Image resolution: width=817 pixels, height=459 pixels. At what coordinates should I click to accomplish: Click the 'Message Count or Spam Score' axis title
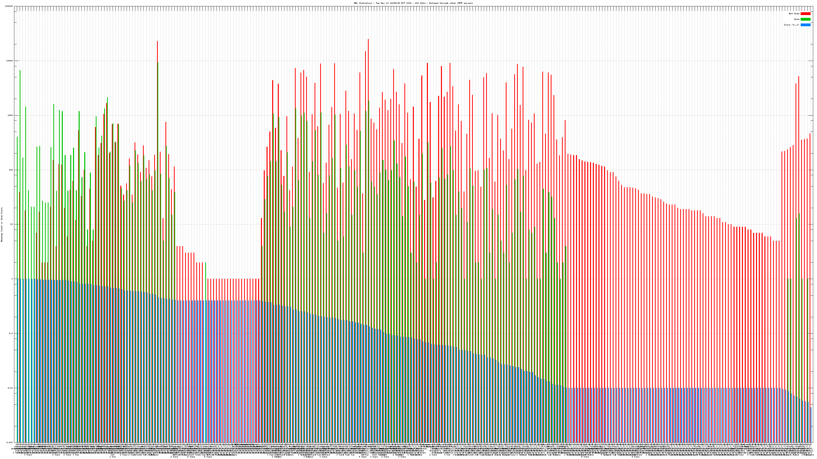click(x=2, y=225)
